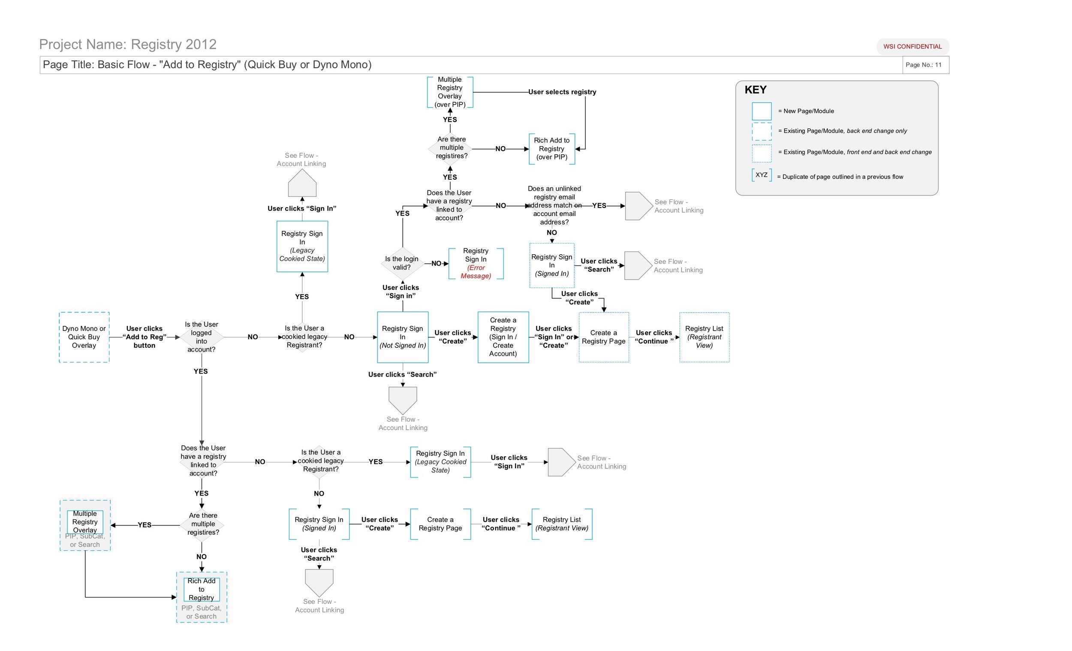Select the dotted-outline Registry List (Registrant View) box
Viewport: 1072px width, 651px height.
click(704, 337)
